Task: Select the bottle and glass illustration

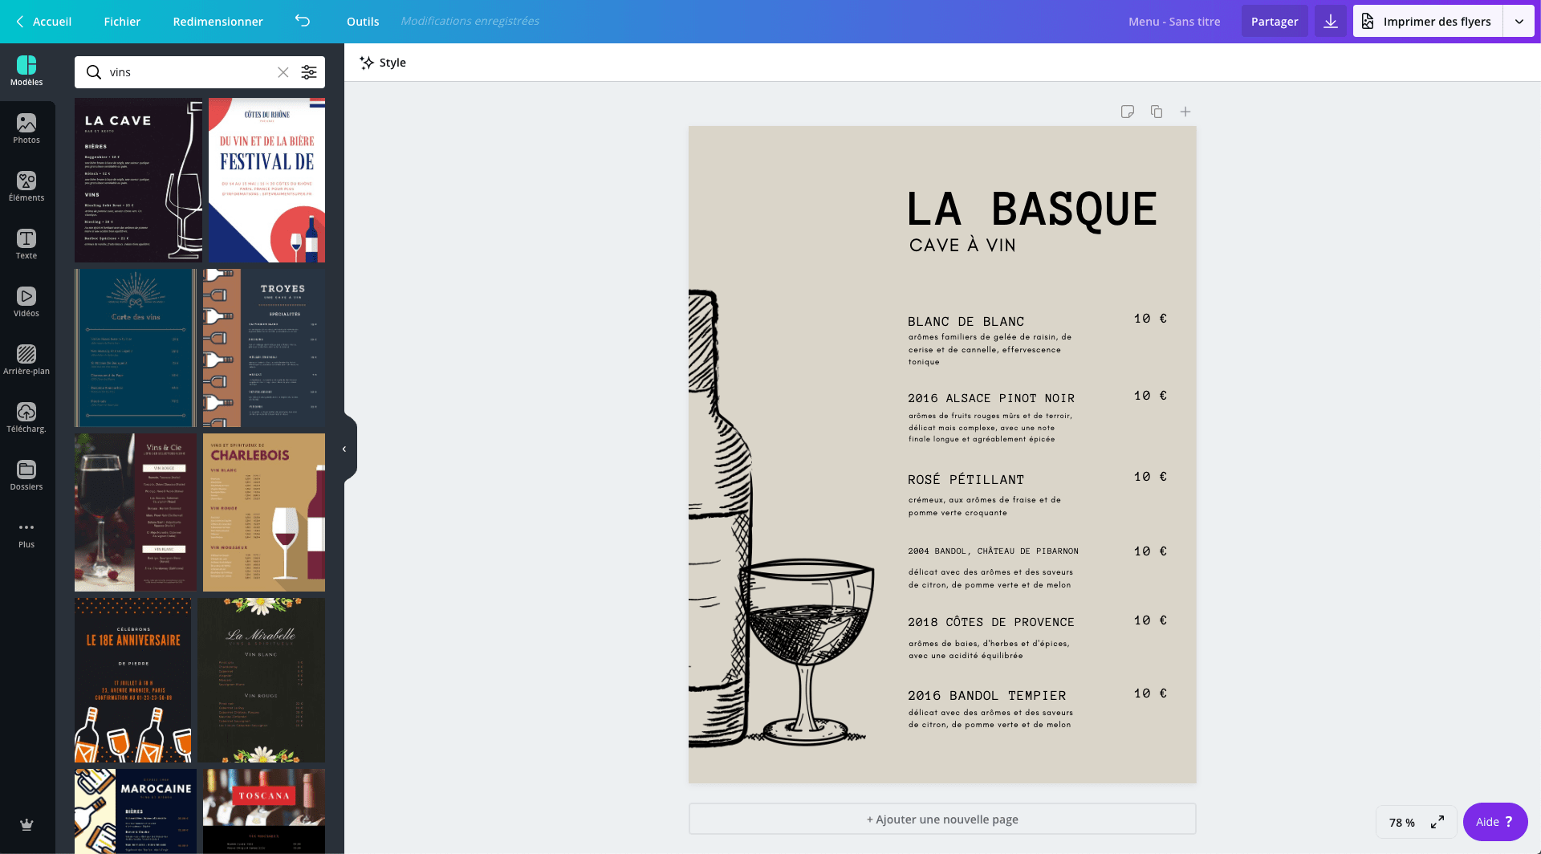Action: [x=781, y=518]
